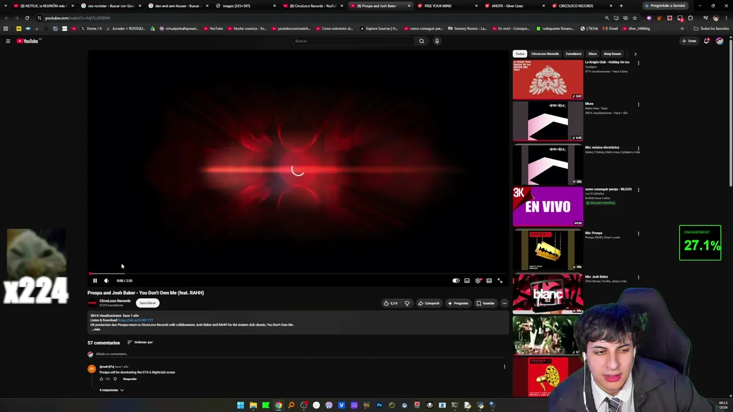733x412 pixels.
Task: Pause the video playback
Action: coord(95,280)
